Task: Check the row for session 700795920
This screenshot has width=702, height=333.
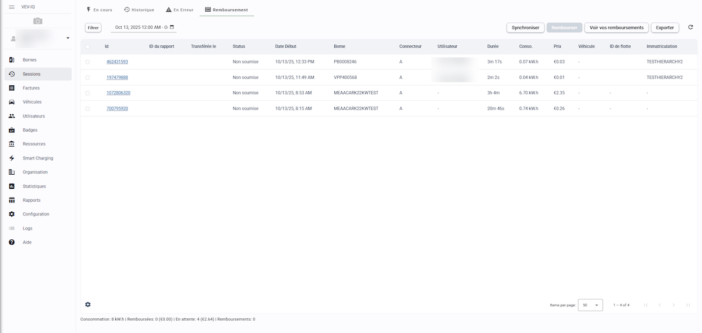Action: (88, 109)
